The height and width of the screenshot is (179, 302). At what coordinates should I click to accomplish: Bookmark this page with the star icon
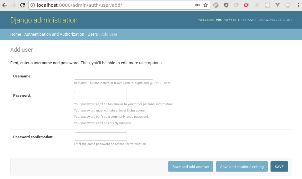pos(206,5)
